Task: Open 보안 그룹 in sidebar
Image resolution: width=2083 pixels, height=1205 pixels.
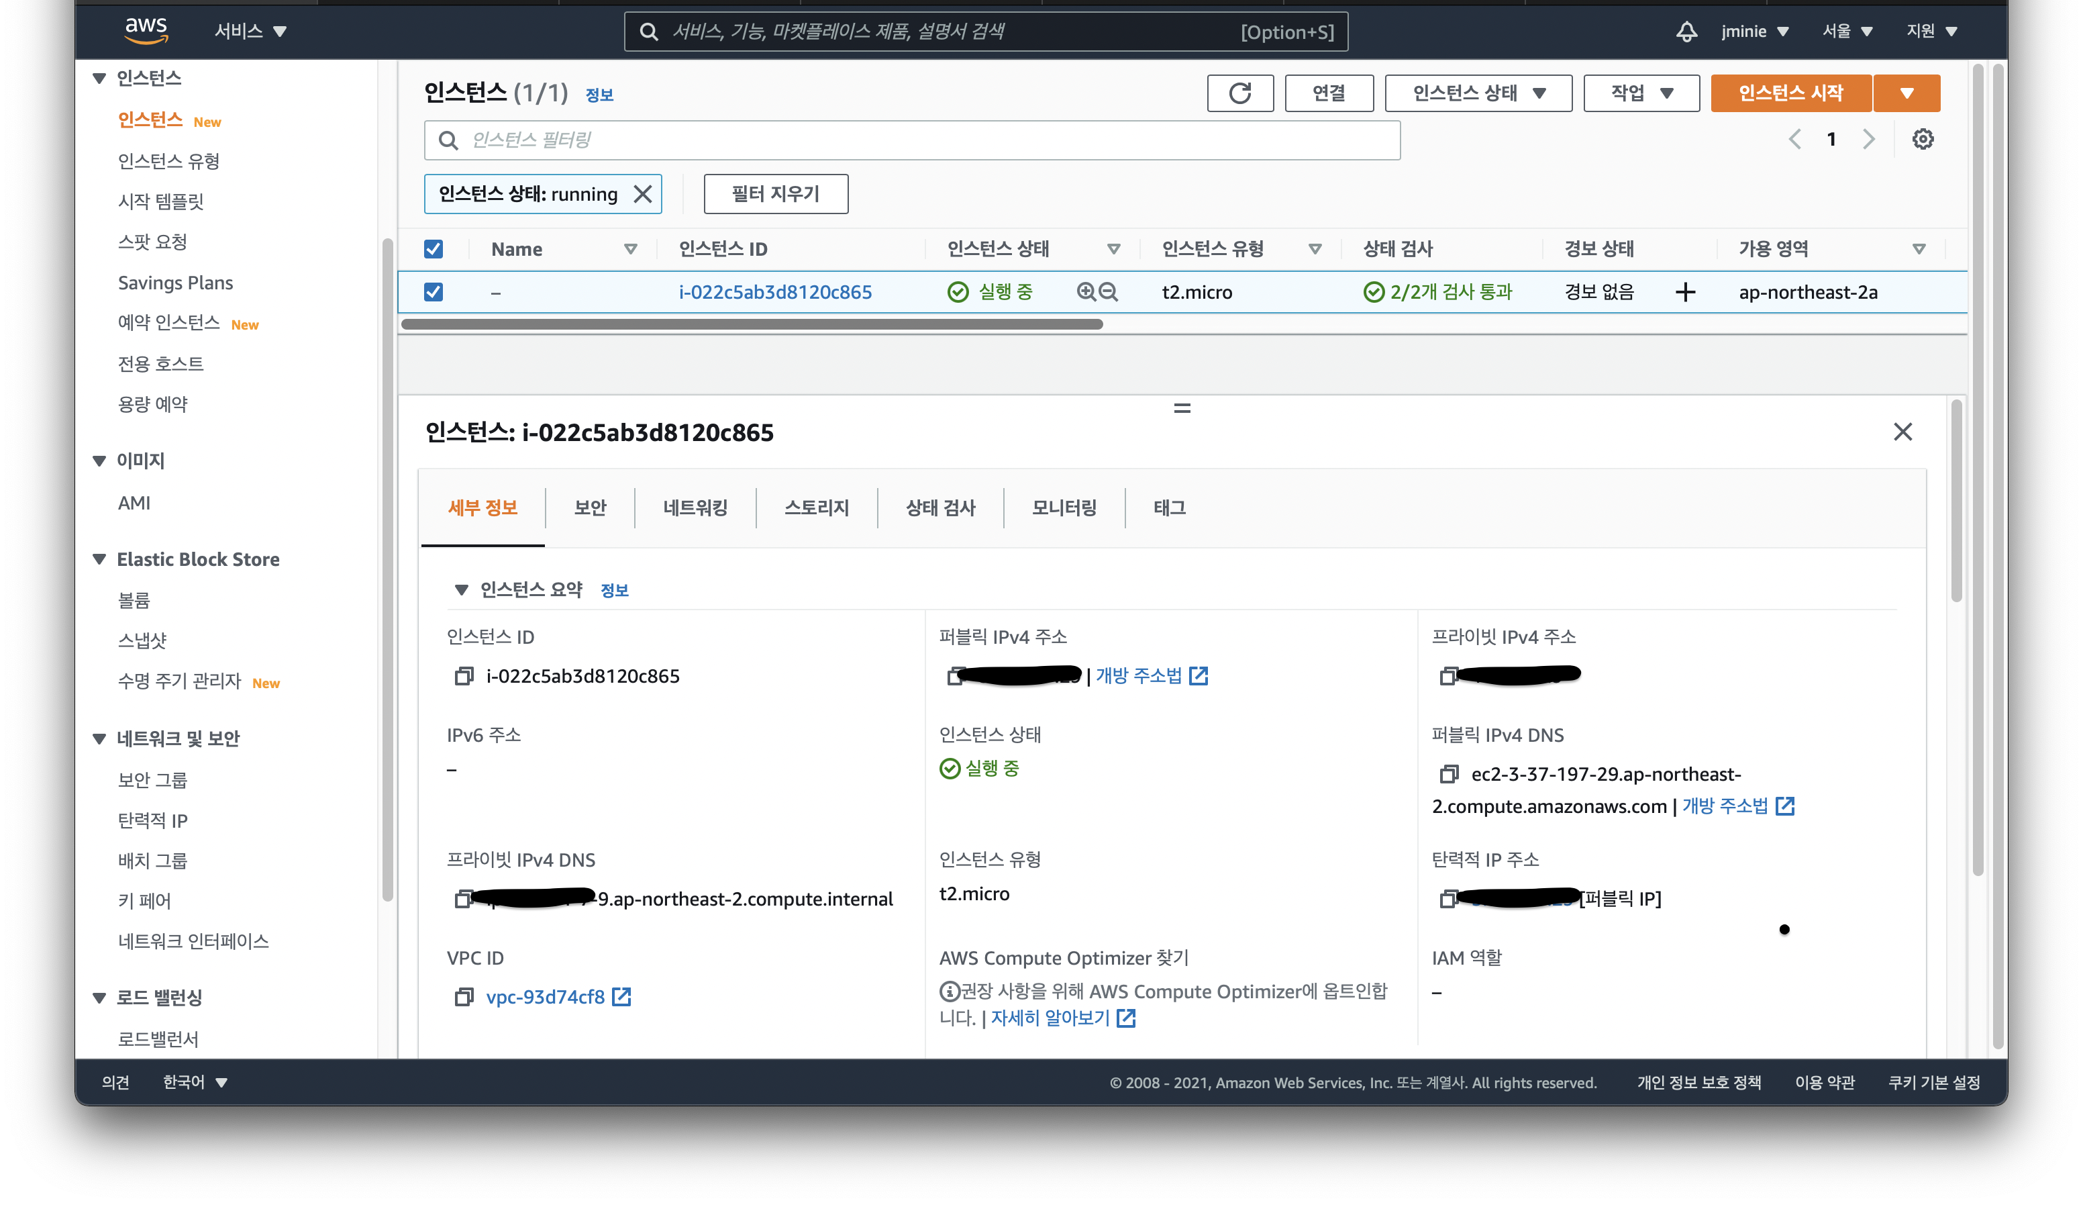Action: pyautogui.click(x=153, y=780)
